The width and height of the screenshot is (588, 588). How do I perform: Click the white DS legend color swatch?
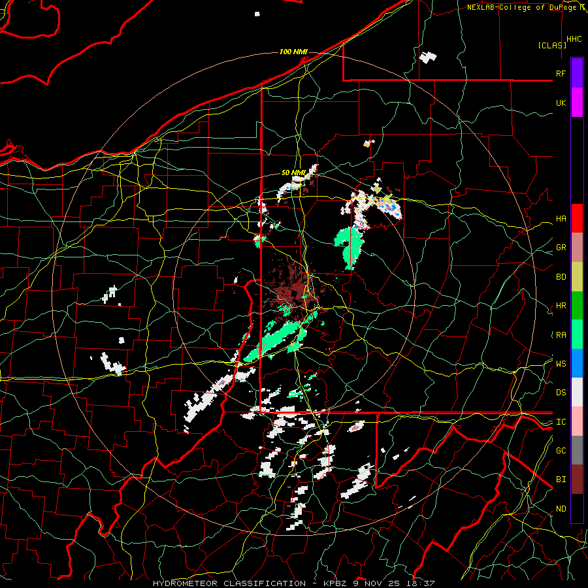pyautogui.click(x=577, y=392)
